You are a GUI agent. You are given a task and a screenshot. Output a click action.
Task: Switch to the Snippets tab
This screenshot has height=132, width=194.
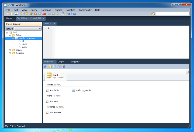[x=75, y=62]
